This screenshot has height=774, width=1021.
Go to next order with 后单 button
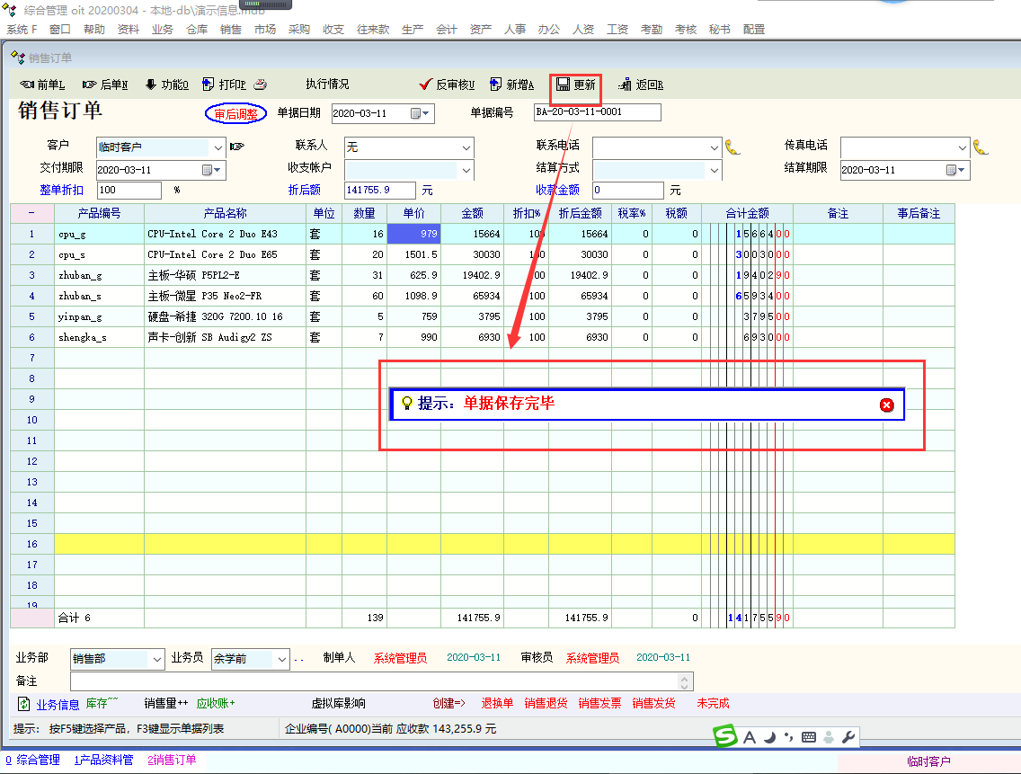(105, 85)
